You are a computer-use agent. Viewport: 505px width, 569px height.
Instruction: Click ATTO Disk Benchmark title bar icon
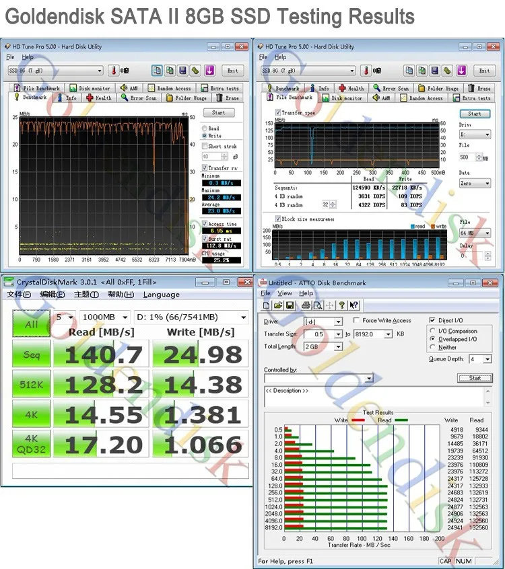[263, 282]
